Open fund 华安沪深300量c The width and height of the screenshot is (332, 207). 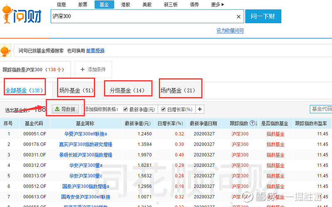(85, 176)
